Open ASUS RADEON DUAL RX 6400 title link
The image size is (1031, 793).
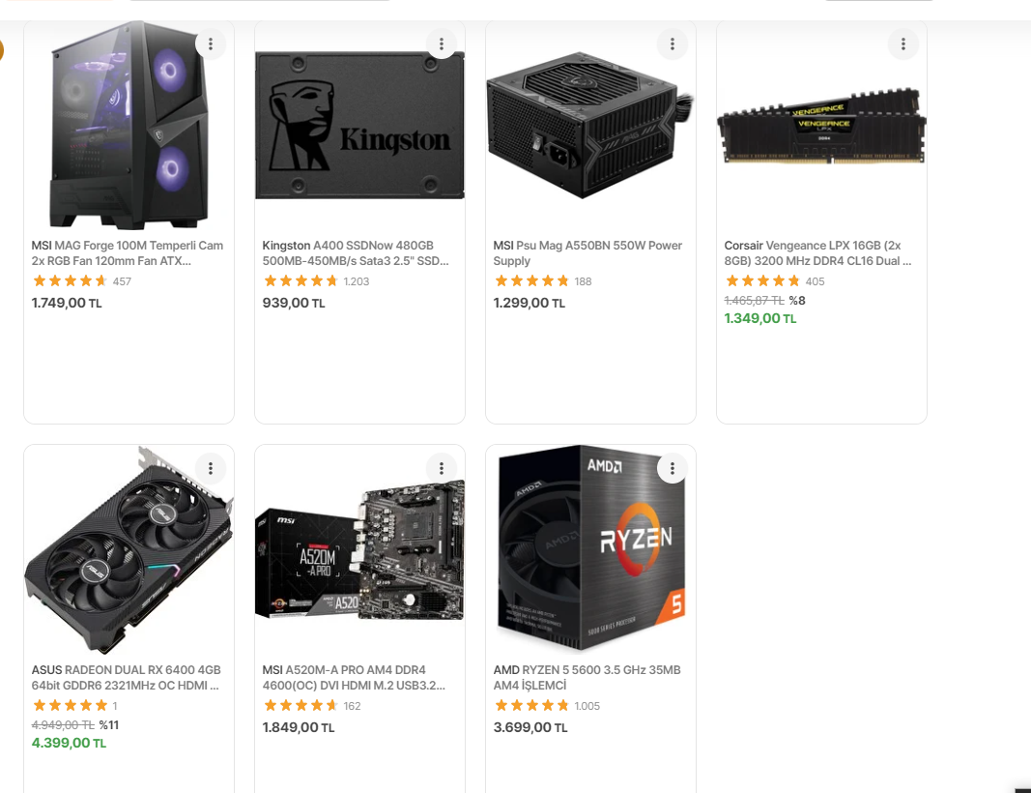tap(127, 677)
